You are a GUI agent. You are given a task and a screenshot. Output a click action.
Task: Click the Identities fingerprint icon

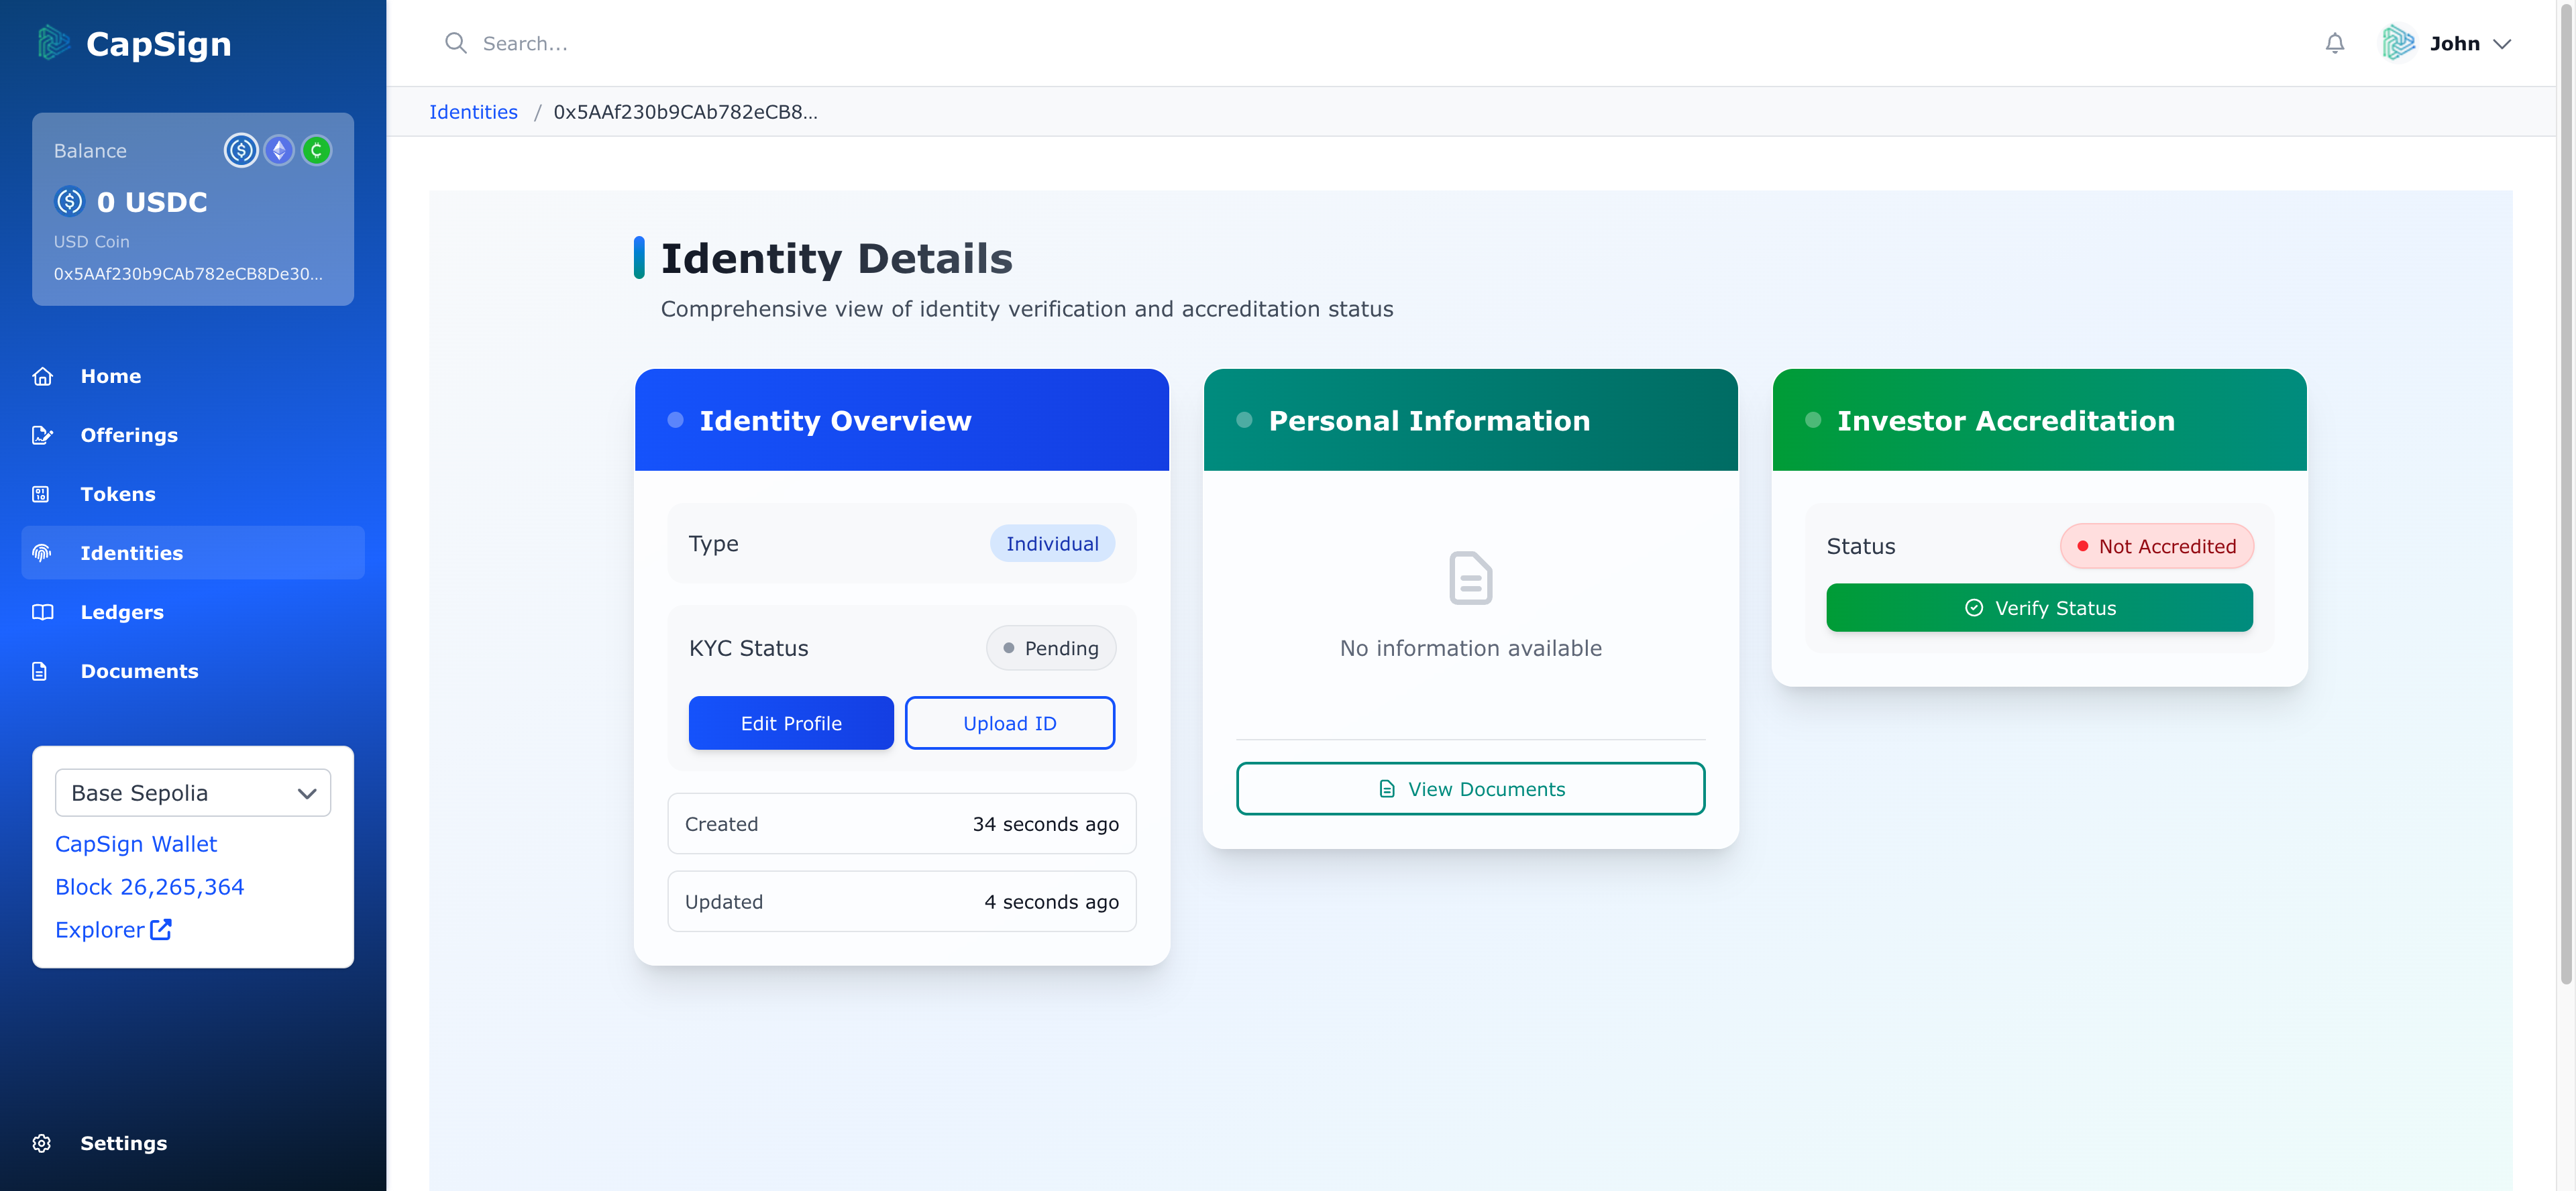[x=42, y=553]
